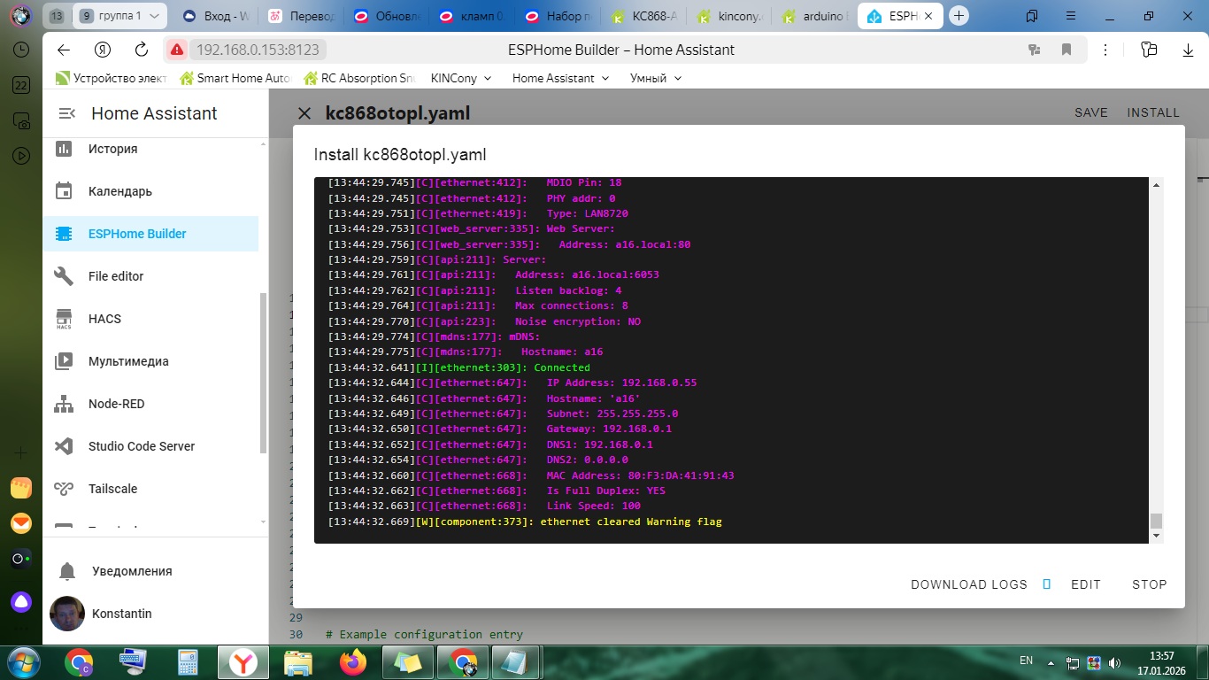Open the ESPHome Builder sidebar item
The image size is (1209, 680).
137,234
